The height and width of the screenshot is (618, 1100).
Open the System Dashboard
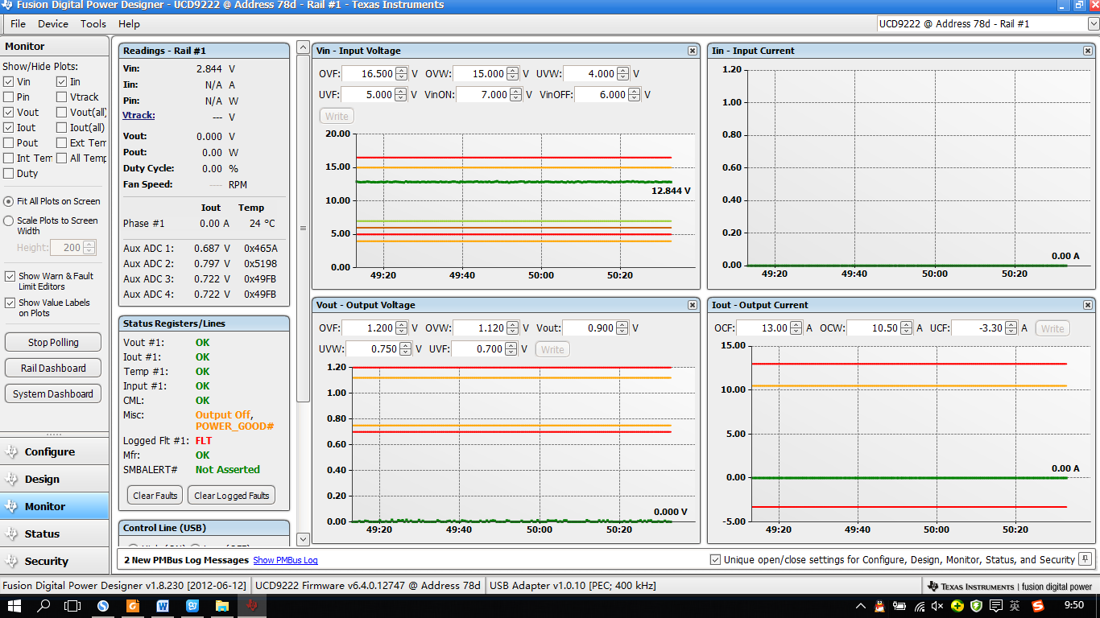point(53,393)
